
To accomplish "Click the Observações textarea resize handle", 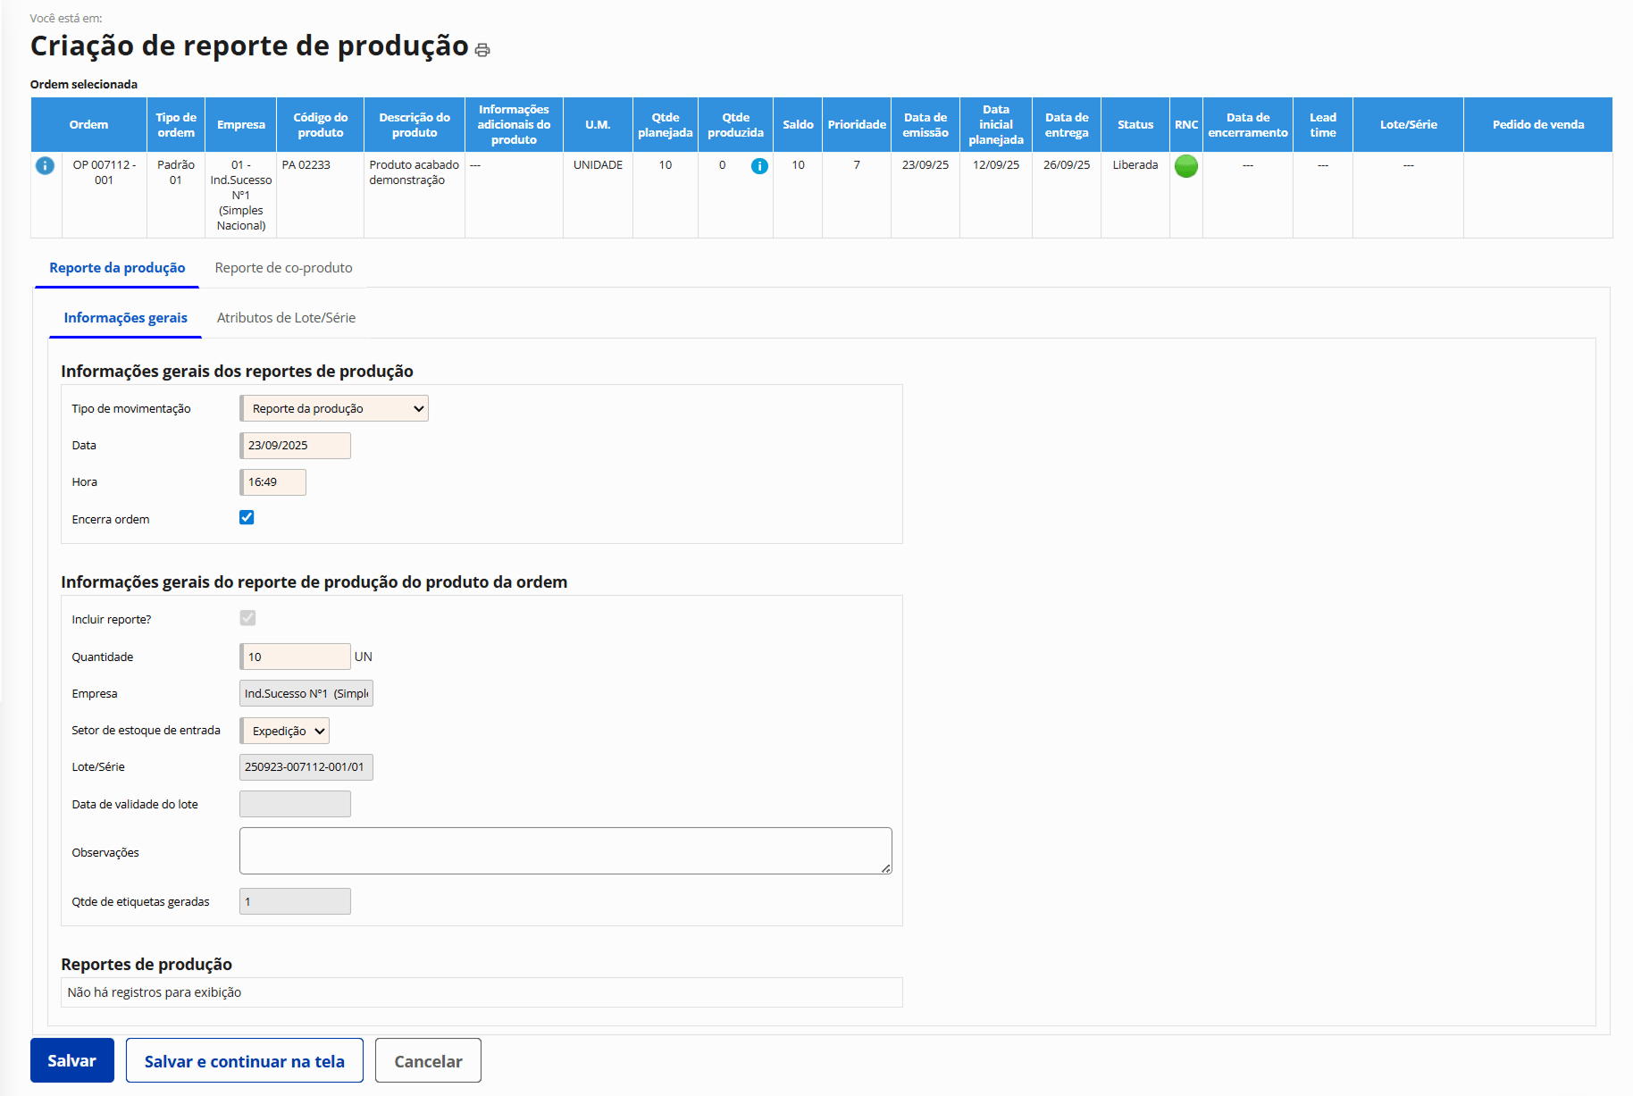I will [885, 868].
